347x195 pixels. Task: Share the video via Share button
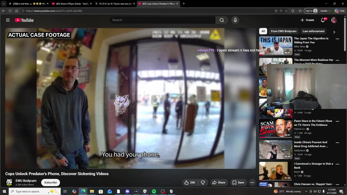(219, 183)
